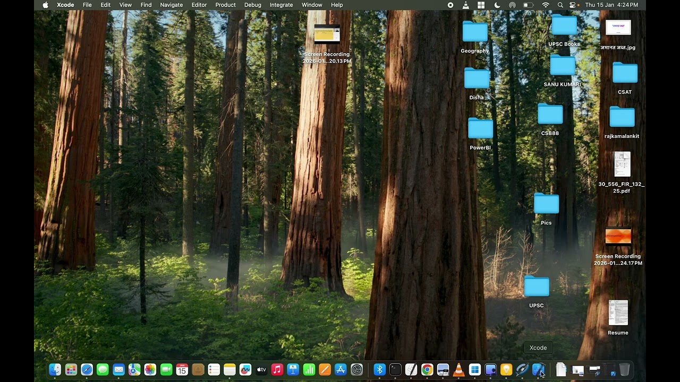Open Maps from the Dock
Image resolution: width=680 pixels, height=382 pixels.
pos(134,370)
